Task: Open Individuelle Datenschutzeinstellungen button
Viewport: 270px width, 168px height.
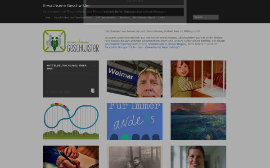Action: [135, 12]
